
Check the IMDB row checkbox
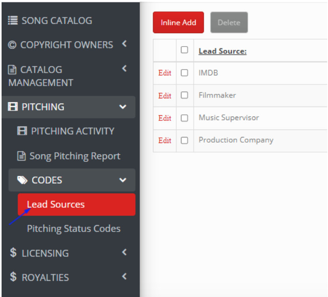click(x=184, y=73)
